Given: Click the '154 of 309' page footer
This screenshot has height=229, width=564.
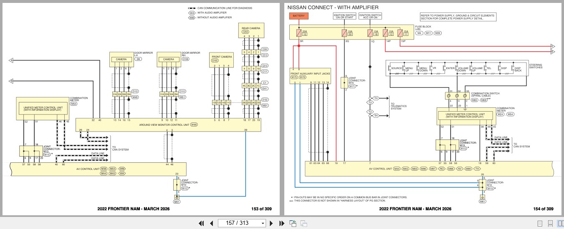Looking at the screenshot, I should coord(544,209).
